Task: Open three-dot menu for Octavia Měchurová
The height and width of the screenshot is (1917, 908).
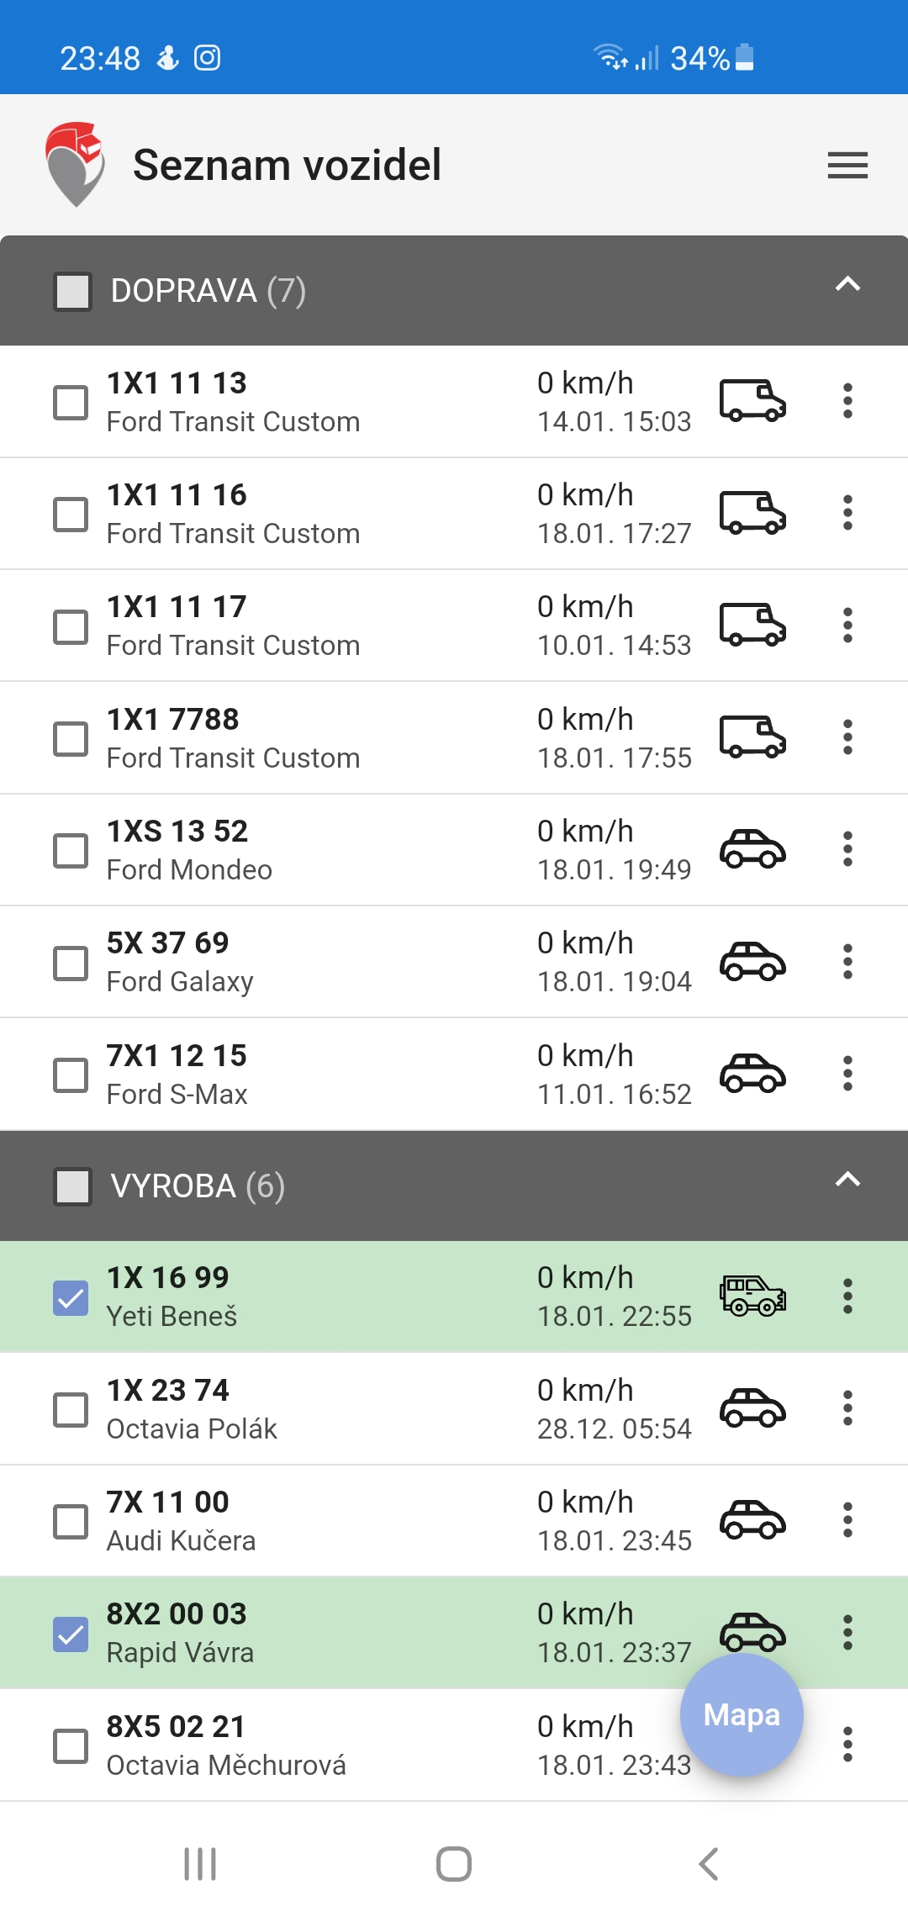Action: (847, 1745)
